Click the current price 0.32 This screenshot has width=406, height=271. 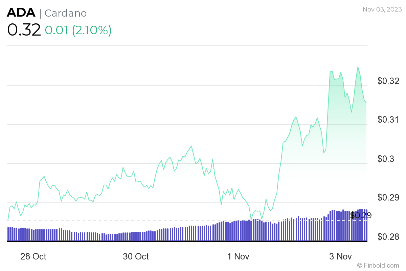[x=24, y=30]
